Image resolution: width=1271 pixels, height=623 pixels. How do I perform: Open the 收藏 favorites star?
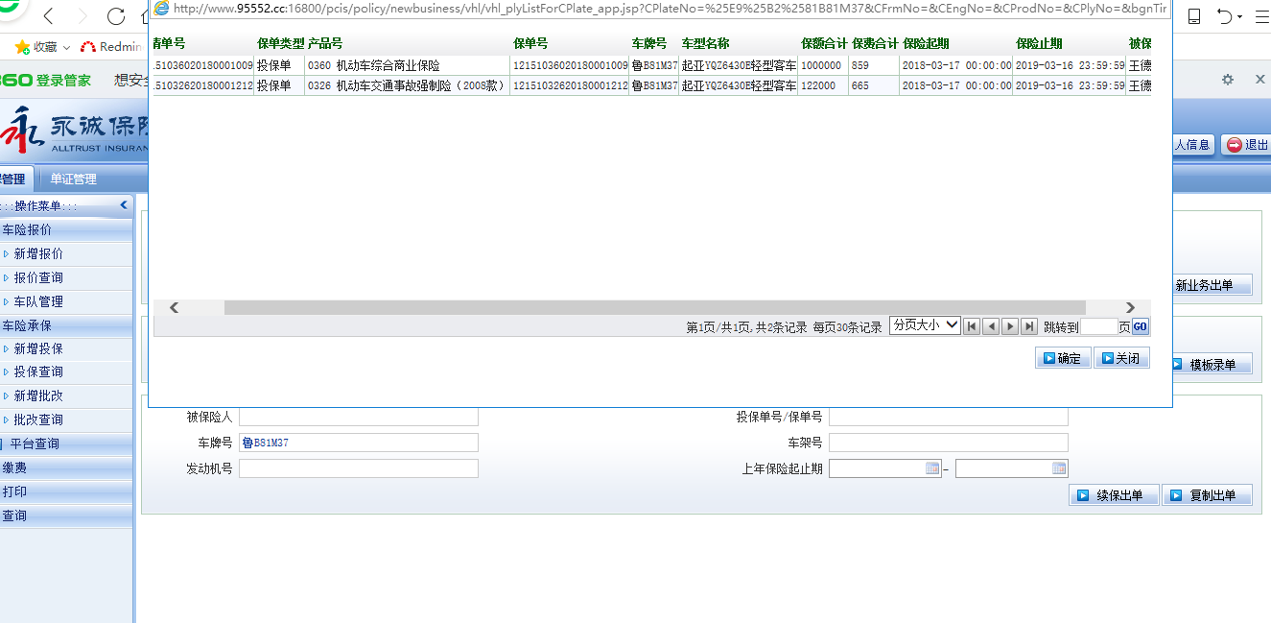tap(23, 46)
